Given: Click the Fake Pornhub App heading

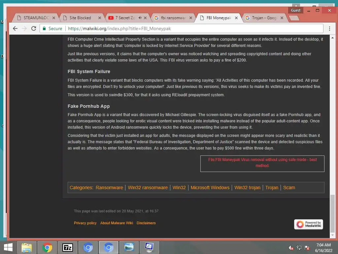Looking at the screenshot, I should point(88,106).
